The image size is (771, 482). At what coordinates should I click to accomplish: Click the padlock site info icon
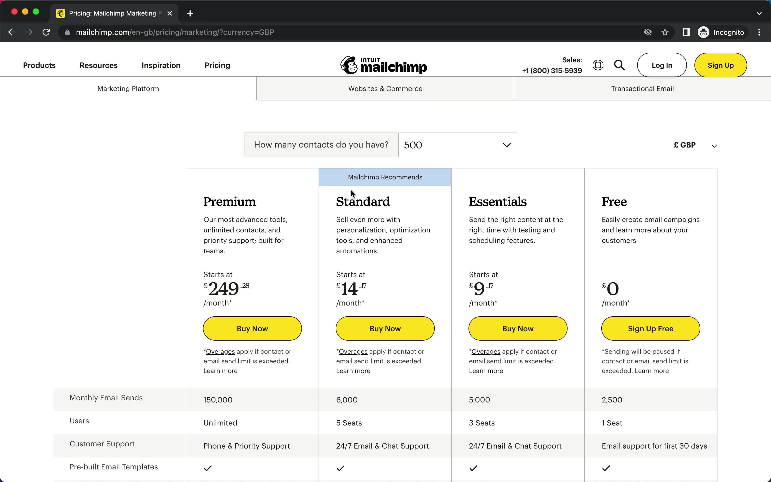[67, 32]
